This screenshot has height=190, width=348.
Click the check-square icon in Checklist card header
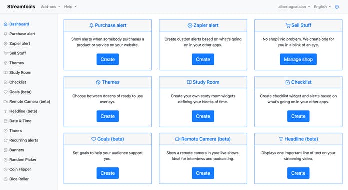288,82
